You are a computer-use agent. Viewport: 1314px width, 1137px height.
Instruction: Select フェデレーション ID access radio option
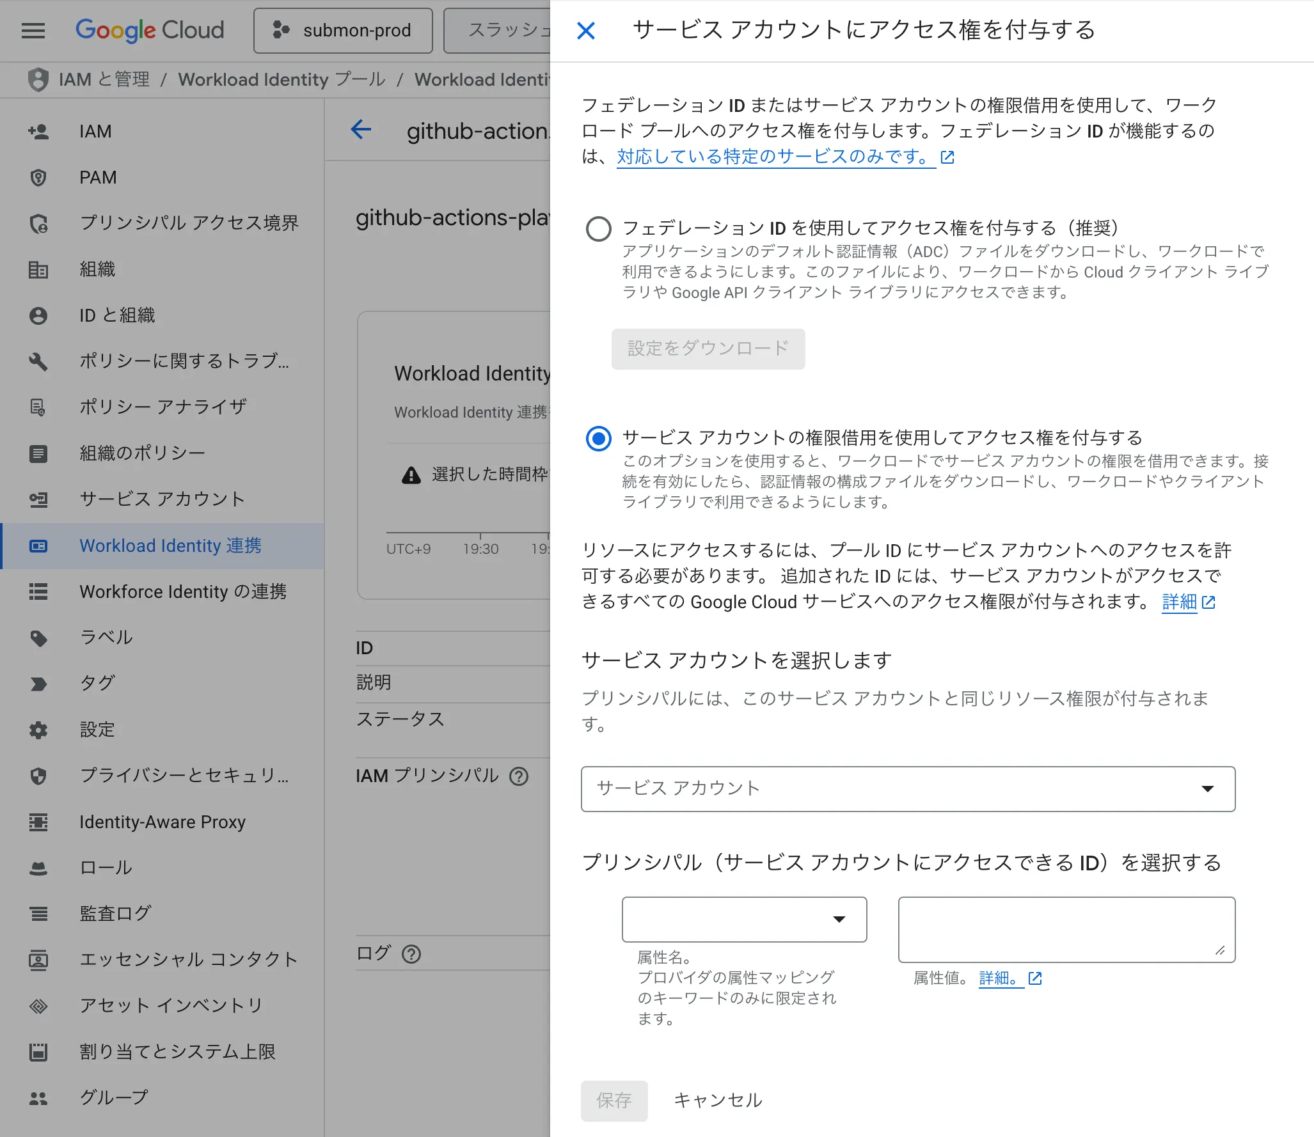[599, 228]
